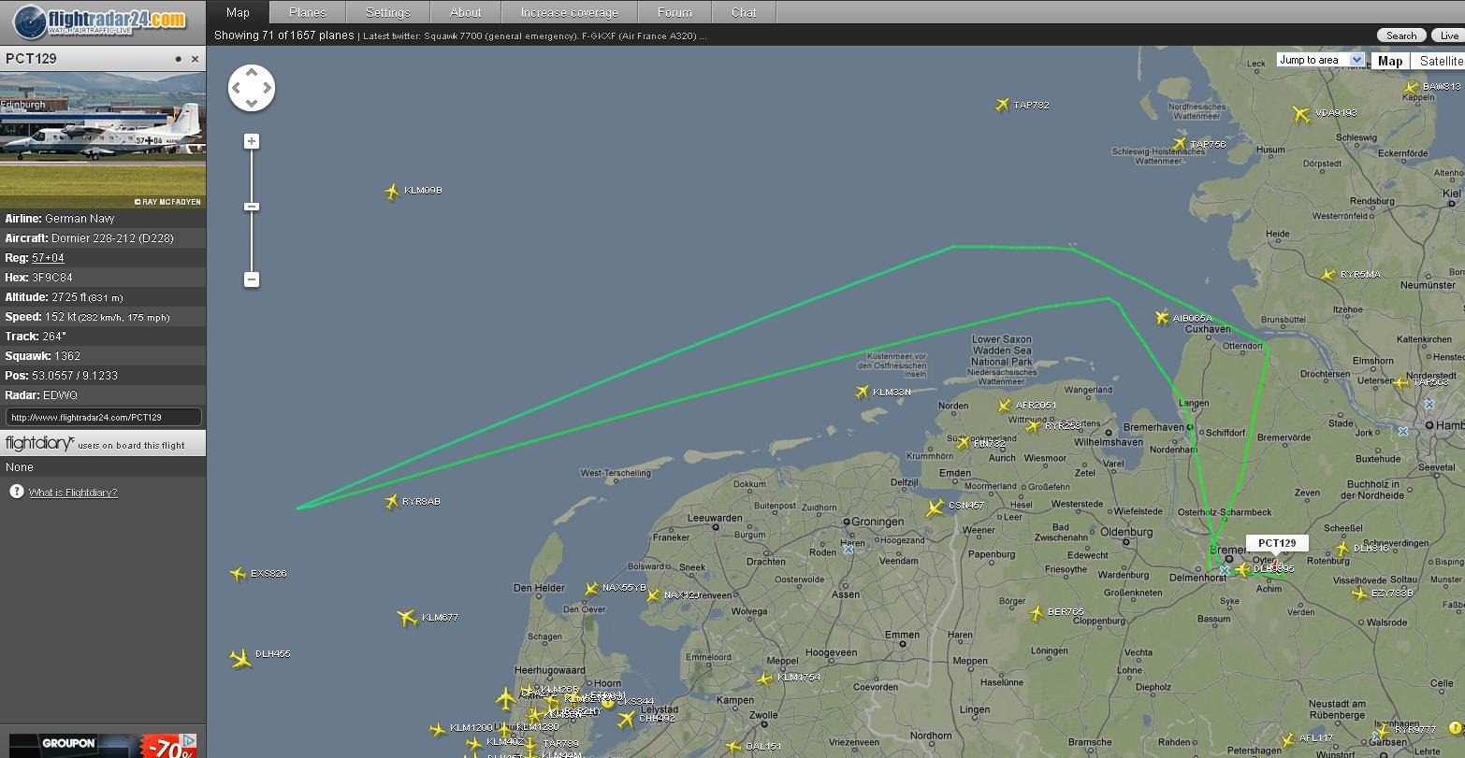
Task: Click the zoom slider handle
Action: pyautogui.click(x=251, y=207)
